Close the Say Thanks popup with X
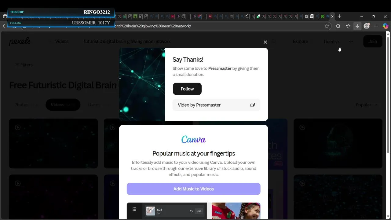The height and width of the screenshot is (220, 391). pyautogui.click(x=265, y=42)
